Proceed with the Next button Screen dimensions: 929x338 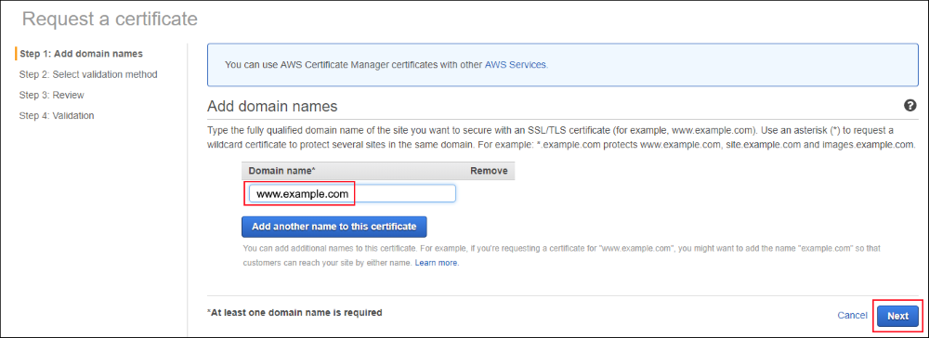(897, 316)
